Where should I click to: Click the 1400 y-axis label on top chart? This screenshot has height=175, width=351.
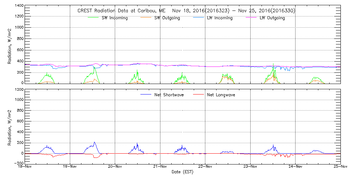[x=18, y=6]
